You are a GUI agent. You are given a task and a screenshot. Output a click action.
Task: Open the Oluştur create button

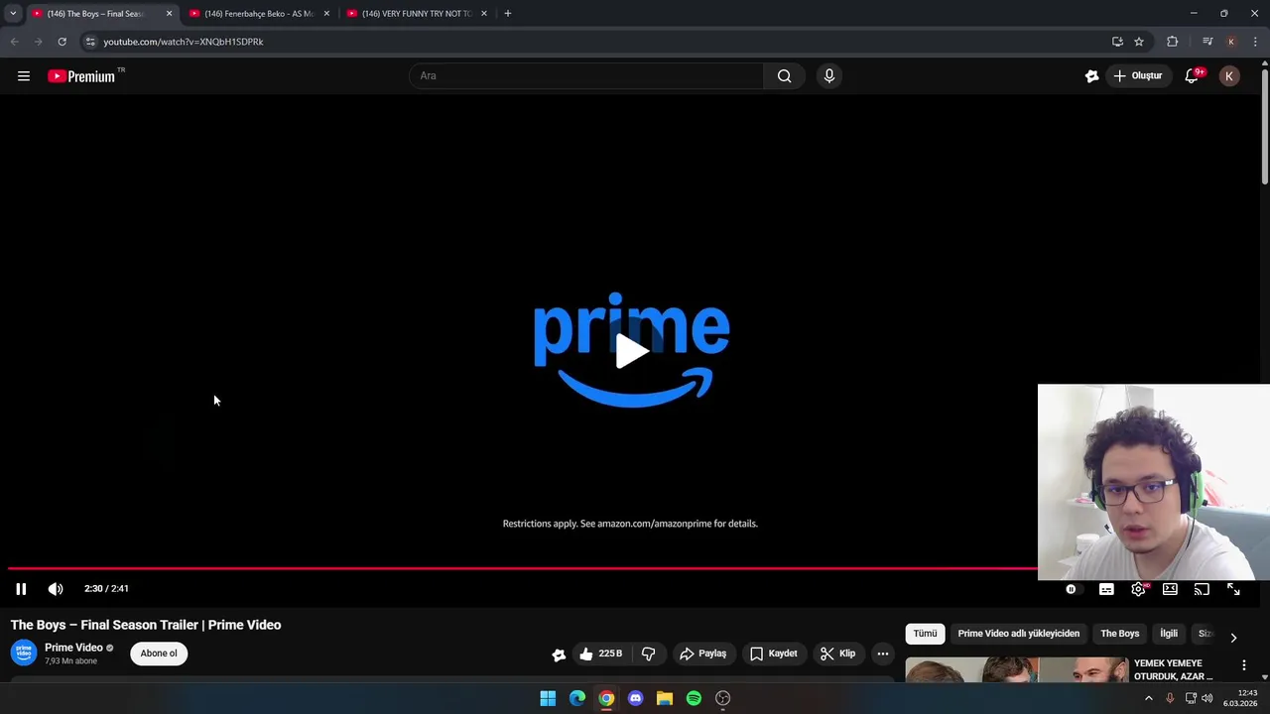point(1138,76)
